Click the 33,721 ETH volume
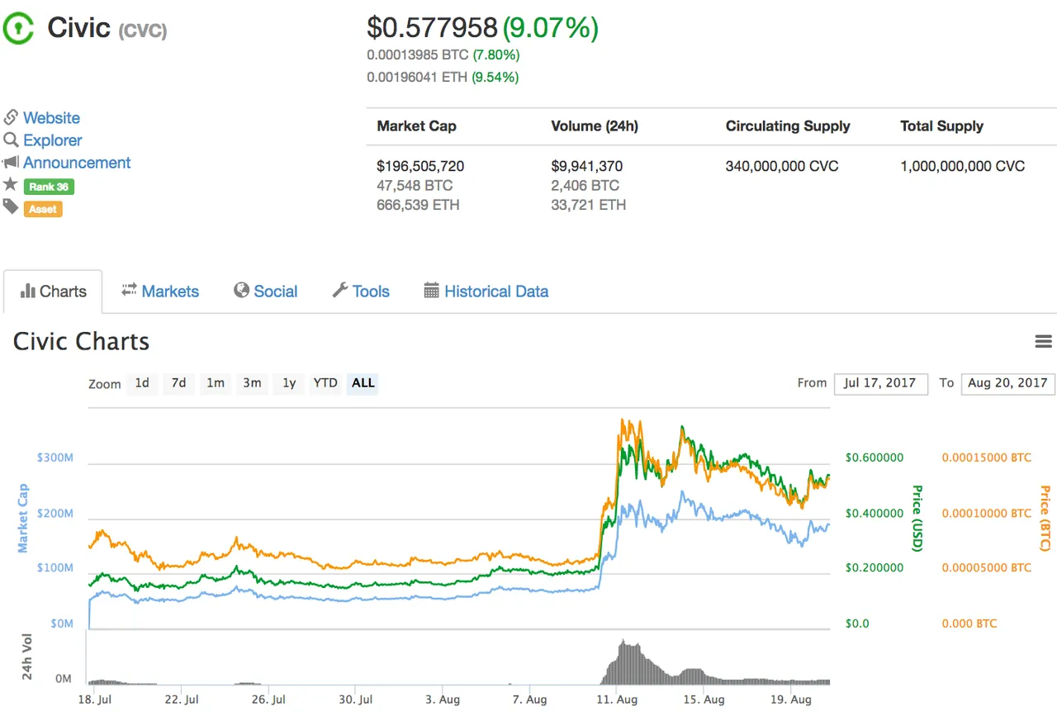The image size is (1057, 716). [x=588, y=205]
